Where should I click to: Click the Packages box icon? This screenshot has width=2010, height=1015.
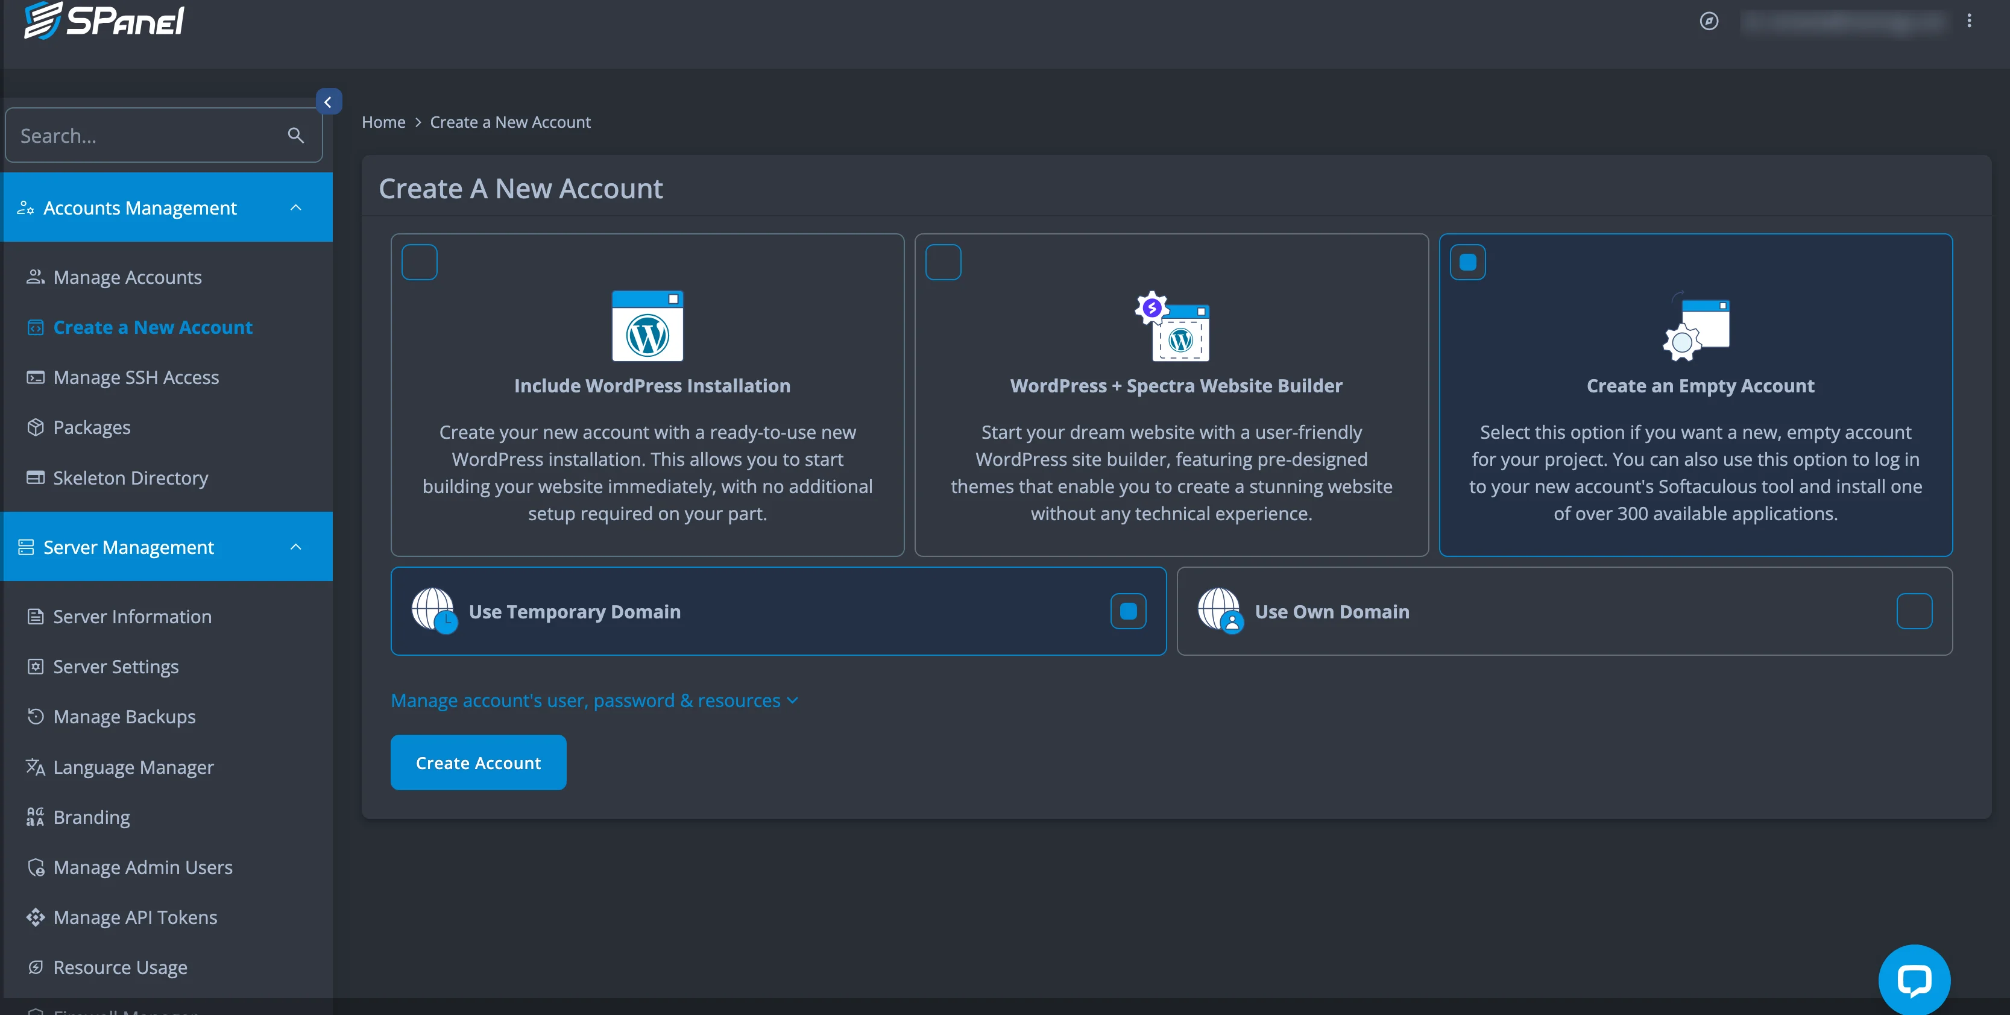point(35,427)
